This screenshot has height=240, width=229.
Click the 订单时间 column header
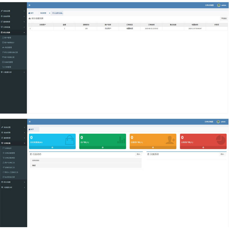point(151,24)
